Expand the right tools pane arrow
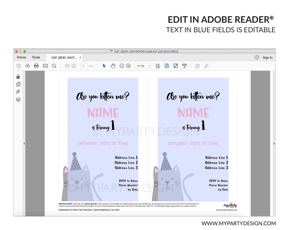The height and width of the screenshot is (230, 289). click(x=273, y=144)
